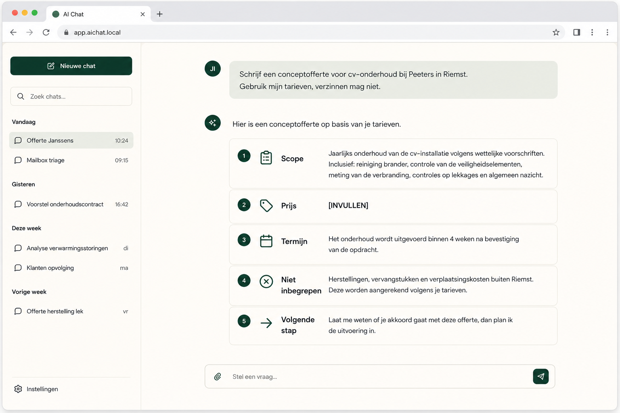
Task: Click the Vandaag section label
Action: (x=24, y=122)
